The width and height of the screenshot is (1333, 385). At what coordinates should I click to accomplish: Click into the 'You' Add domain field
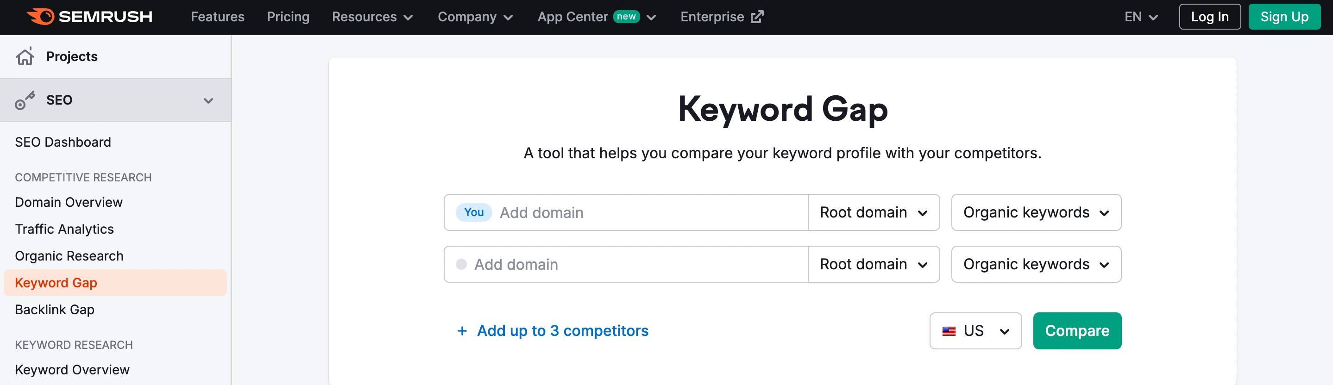626,212
